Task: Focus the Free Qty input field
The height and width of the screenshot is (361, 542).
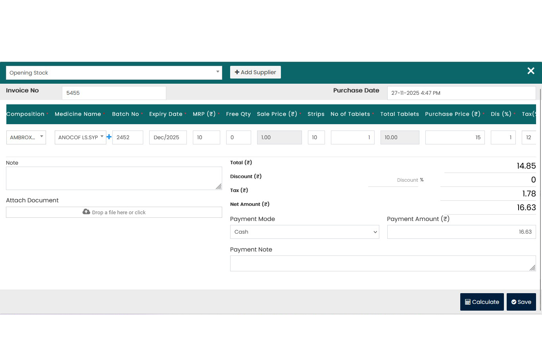Action: 238,137
